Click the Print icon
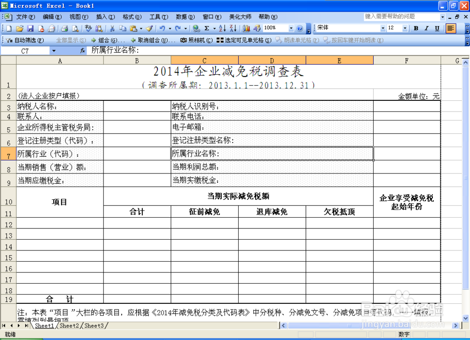The height and width of the screenshot is (340, 470). tap(52, 29)
